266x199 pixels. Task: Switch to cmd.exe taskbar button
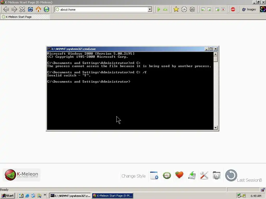[70, 196]
